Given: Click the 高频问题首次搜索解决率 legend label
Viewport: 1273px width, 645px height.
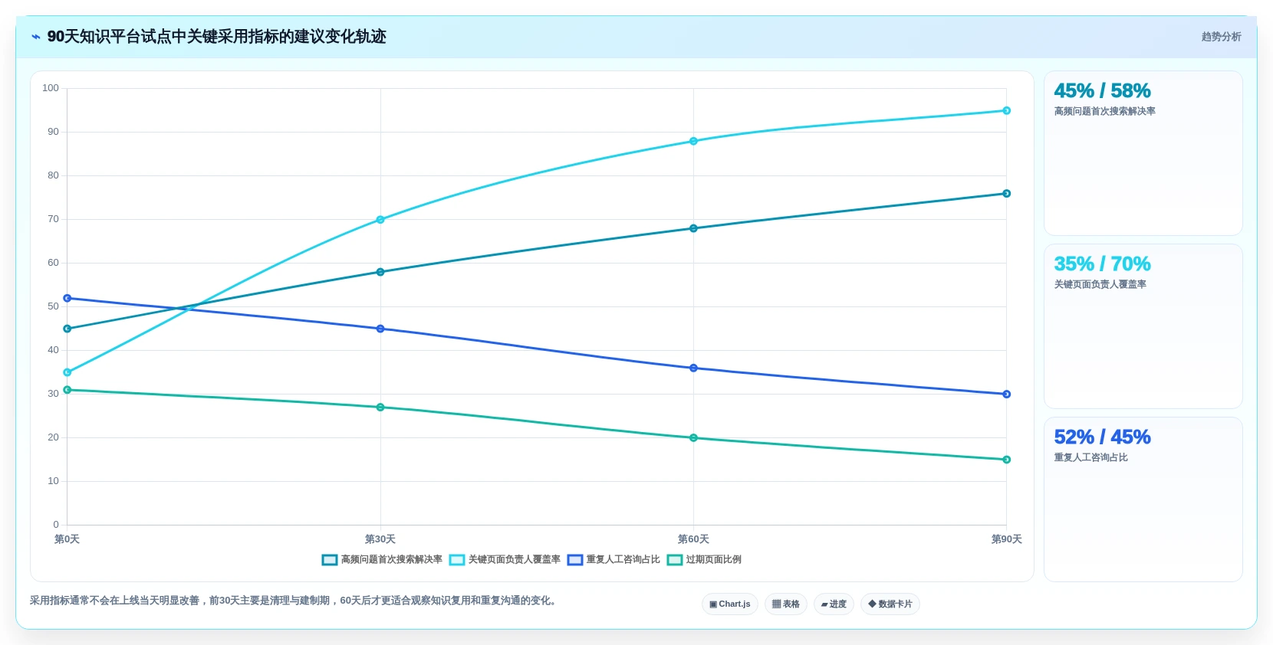Looking at the screenshot, I should (392, 560).
